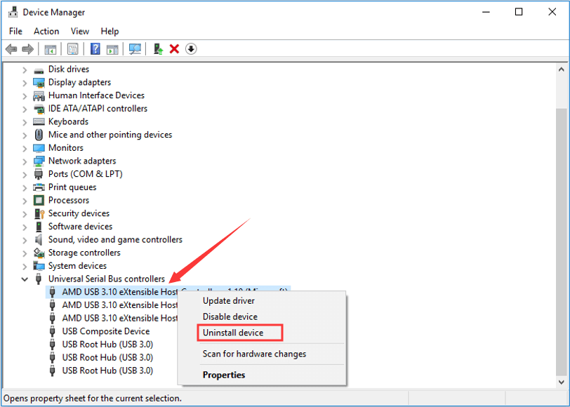
Task: Open the Help menu
Action: pos(110,32)
